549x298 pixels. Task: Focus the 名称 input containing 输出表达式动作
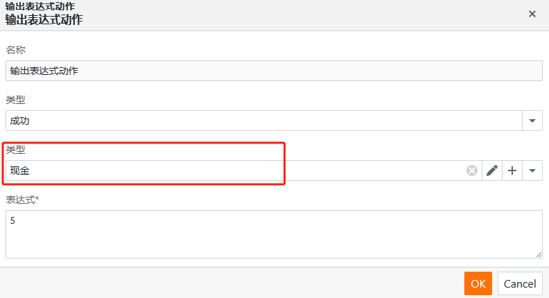[274, 71]
